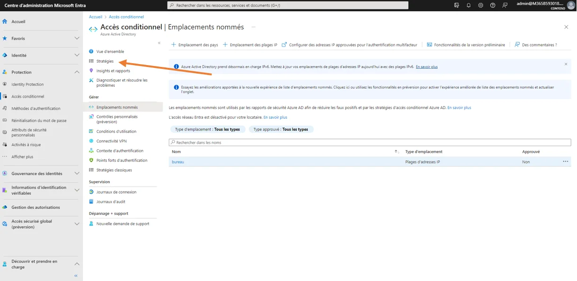Open the three-dot menu for bureau row
This screenshot has height=281, width=577.
(565, 162)
